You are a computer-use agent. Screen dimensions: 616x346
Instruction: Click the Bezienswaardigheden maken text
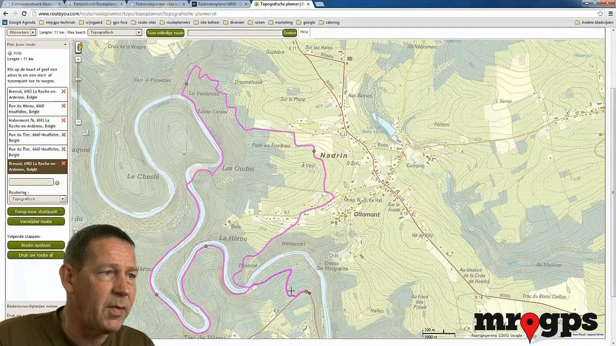point(32,306)
